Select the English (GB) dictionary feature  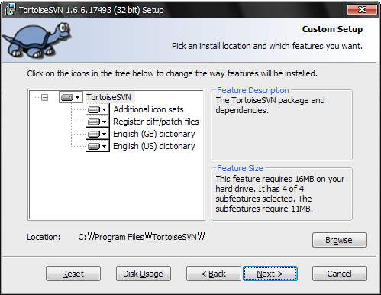point(154,134)
